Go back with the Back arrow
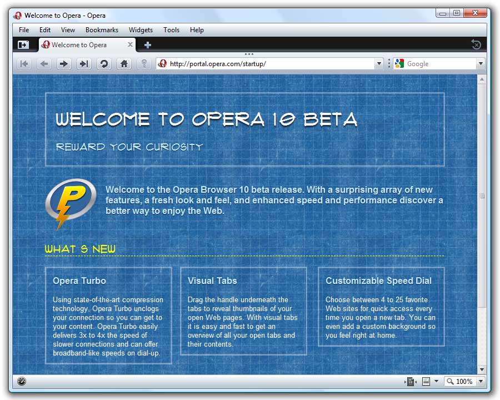 pyautogui.click(x=44, y=64)
